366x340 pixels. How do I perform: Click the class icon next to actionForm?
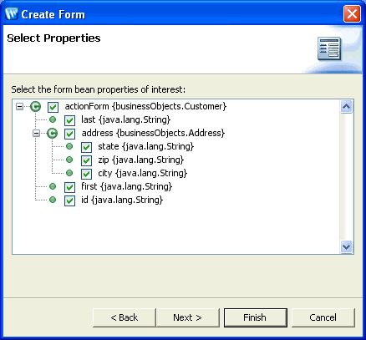coord(35,106)
